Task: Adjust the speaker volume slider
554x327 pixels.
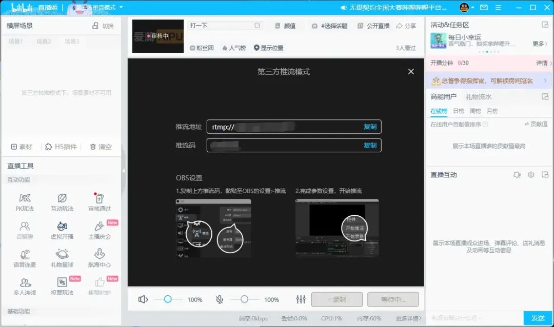Action: (168, 299)
